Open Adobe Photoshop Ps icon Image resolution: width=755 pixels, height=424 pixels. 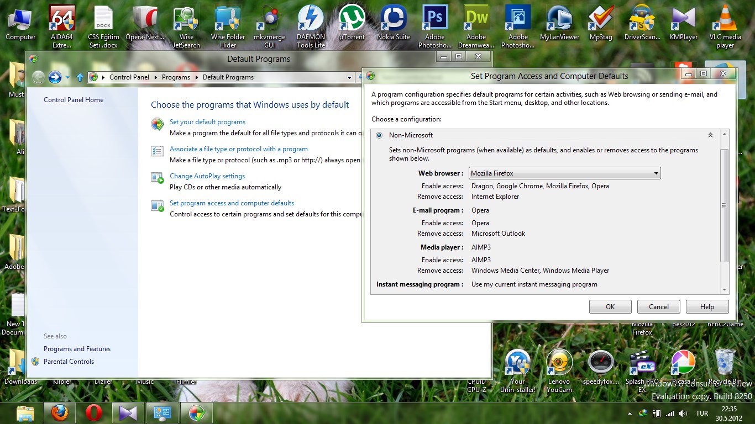click(x=435, y=26)
